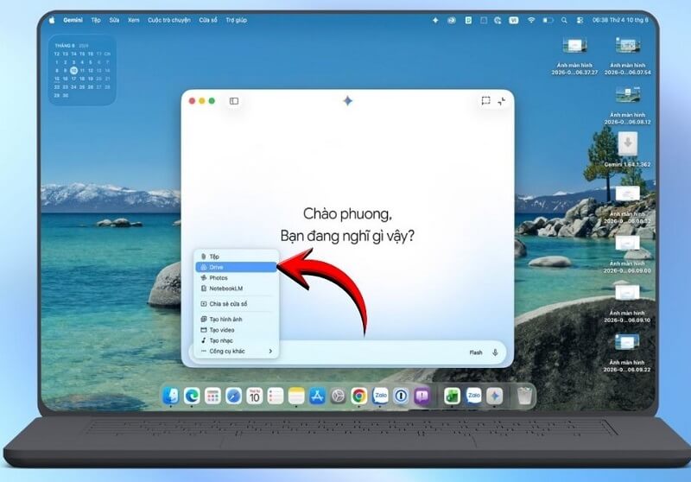
Task: Open Reminders from the dock
Action: coord(276,396)
